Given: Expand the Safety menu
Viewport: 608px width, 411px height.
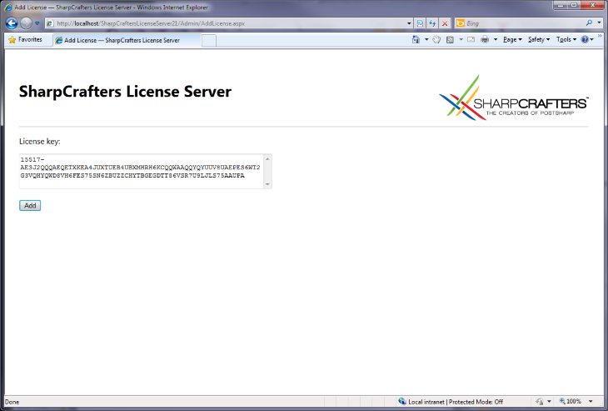Looking at the screenshot, I should coord(538,39).
